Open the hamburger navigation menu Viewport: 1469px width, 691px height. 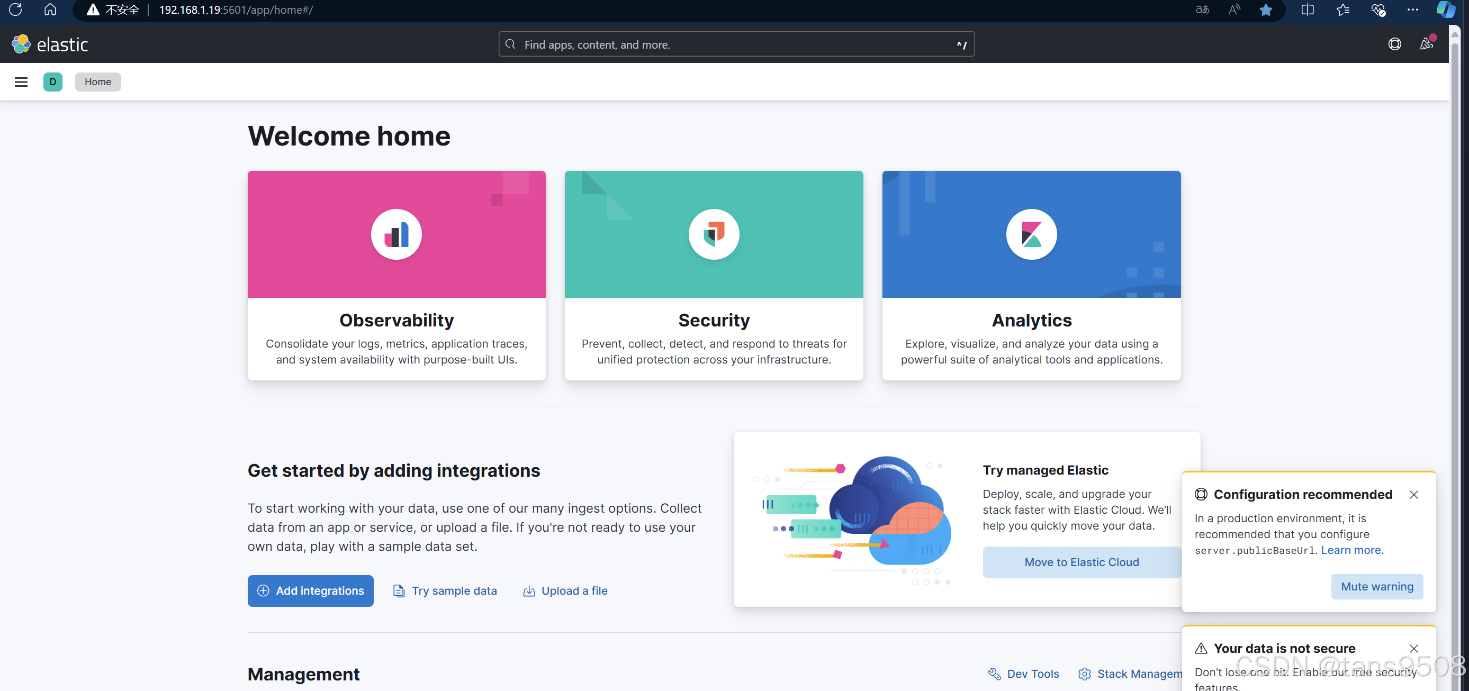tap(21, 81)
